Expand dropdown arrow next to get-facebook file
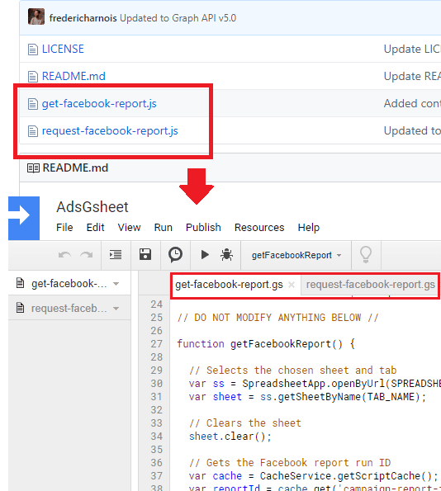Viewport: 441px width, 491px height. (x=116, y=284)
